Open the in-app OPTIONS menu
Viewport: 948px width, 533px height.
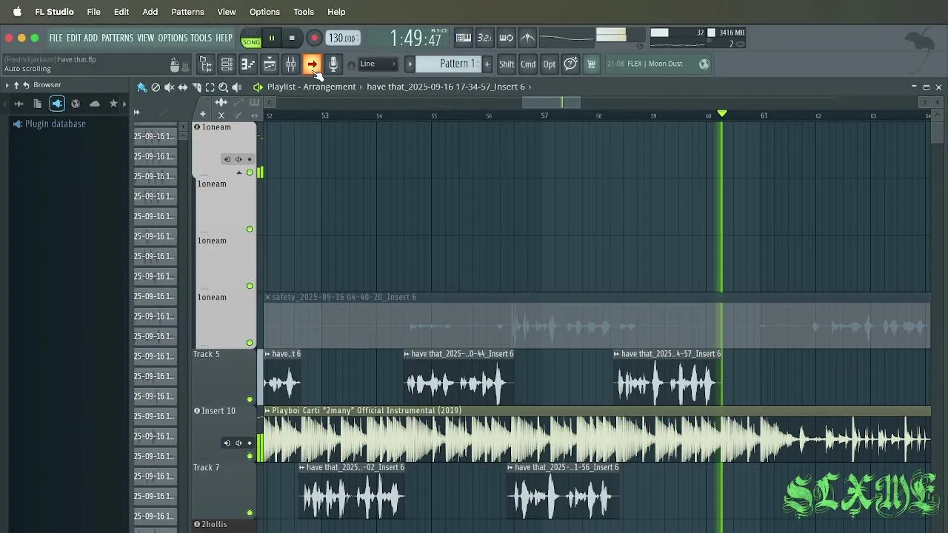tap(173, 38)
